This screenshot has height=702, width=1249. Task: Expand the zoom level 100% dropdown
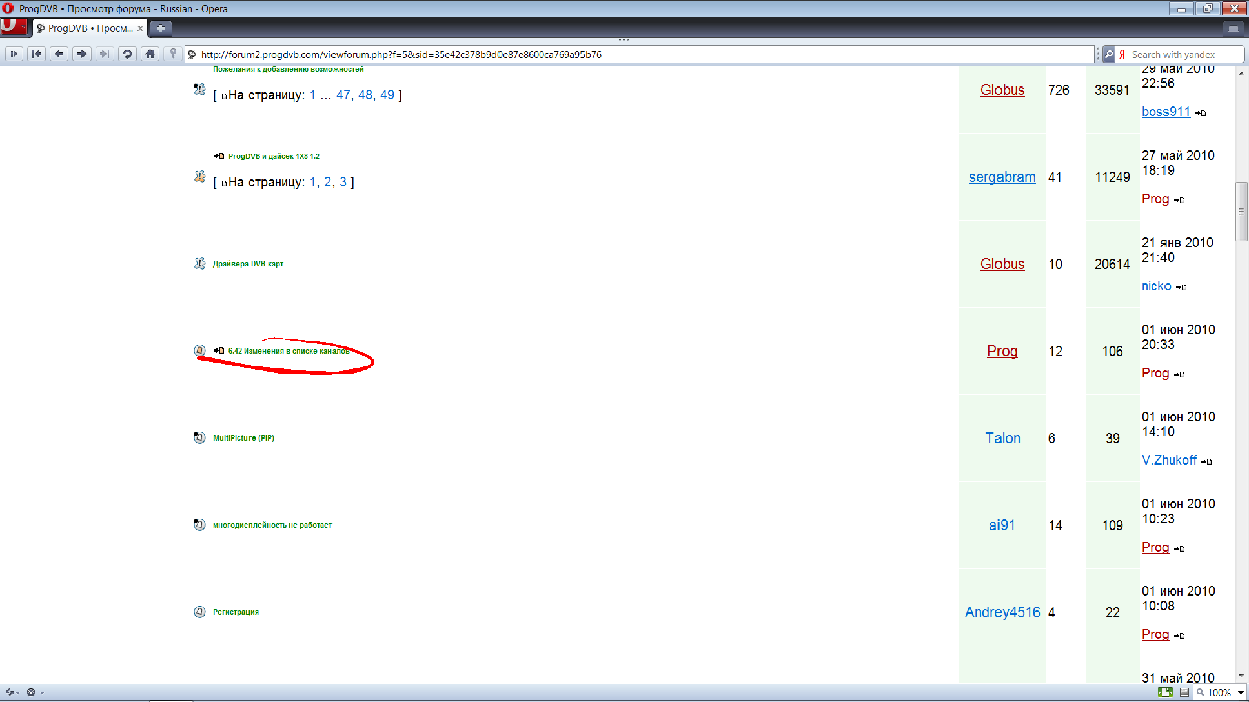point(1240,692)
